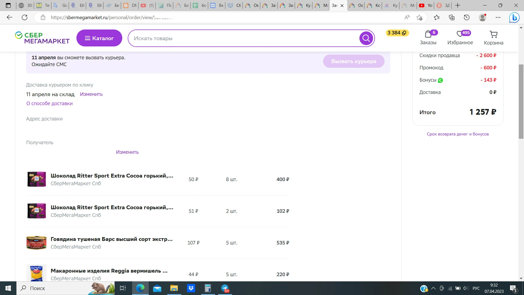Image resolution: width=524 pixels, height=295 pixels.
Task: Click the volume icon in system tray
Action: tap(466, 288)
